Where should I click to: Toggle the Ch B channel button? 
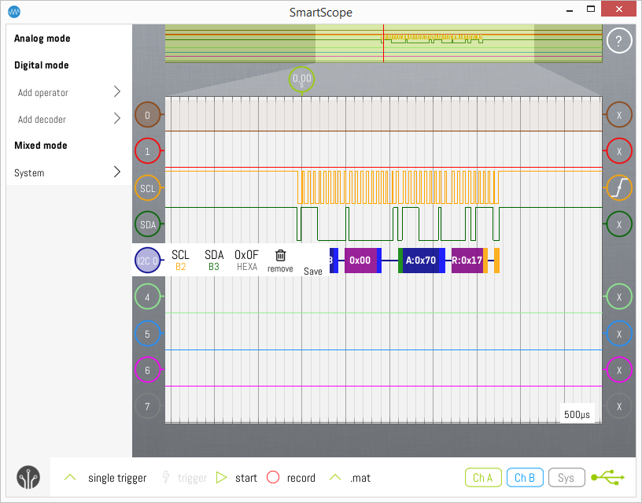click(x=524, y=477)
